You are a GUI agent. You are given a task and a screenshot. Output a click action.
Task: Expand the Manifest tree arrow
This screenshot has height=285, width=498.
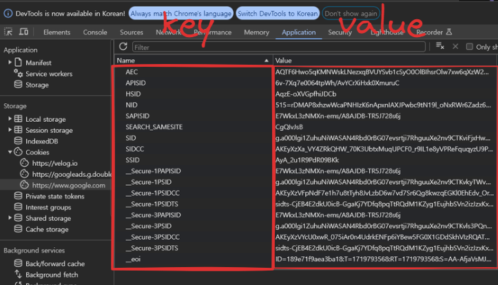(x=10, y=62)
